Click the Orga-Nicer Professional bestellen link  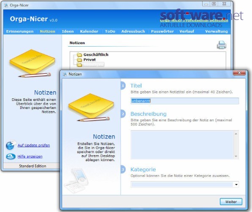click(194, 20)
